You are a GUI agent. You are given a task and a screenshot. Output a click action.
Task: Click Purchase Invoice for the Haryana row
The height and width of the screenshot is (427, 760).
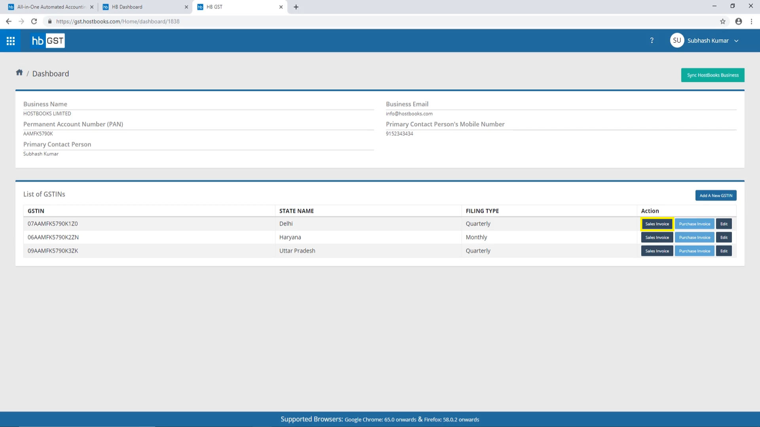(694, 237)
